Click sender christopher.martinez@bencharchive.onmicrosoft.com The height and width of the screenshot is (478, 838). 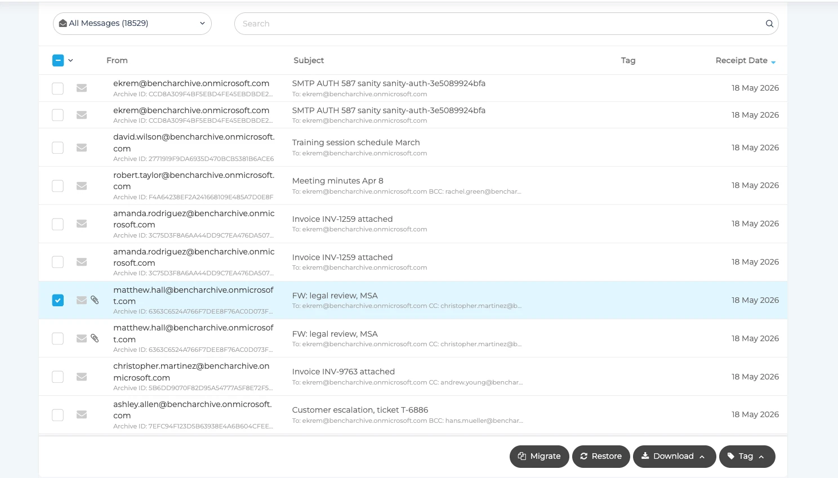pyautogui.click(x=191, y=372)
